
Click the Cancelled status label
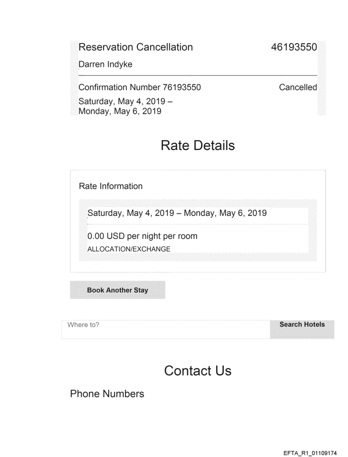click(298, 88)
